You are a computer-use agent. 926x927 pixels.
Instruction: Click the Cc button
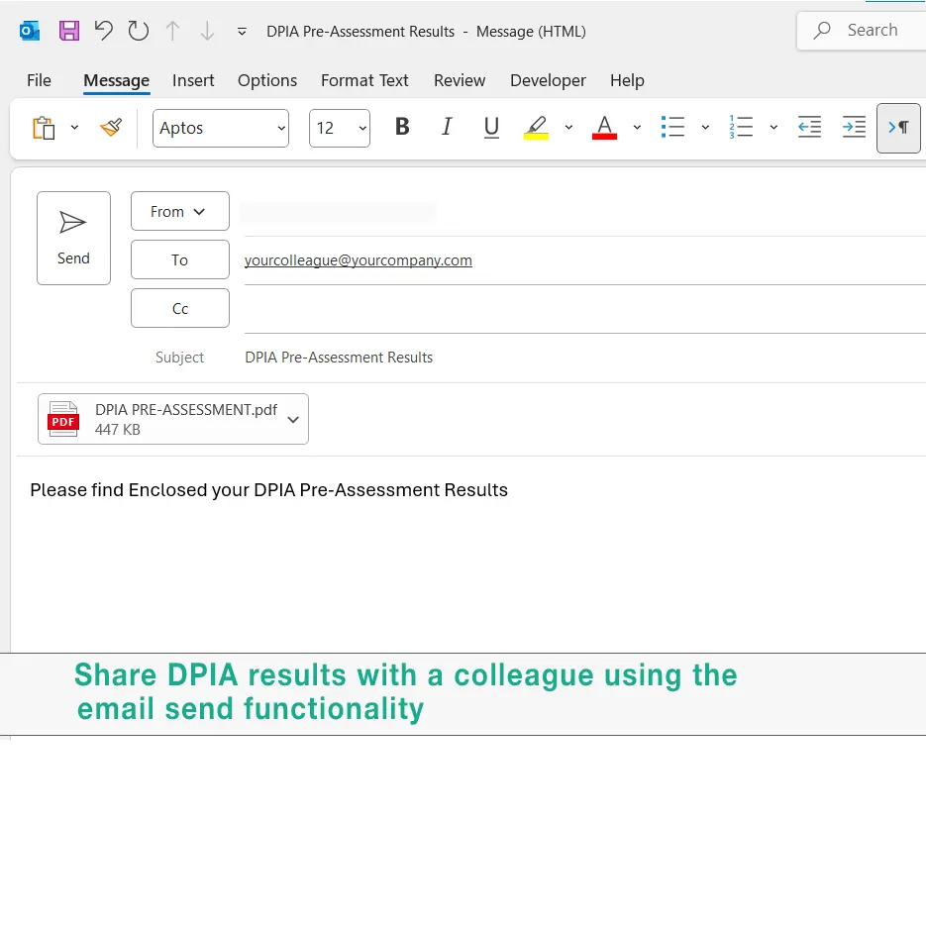click(x=180, y=308)
